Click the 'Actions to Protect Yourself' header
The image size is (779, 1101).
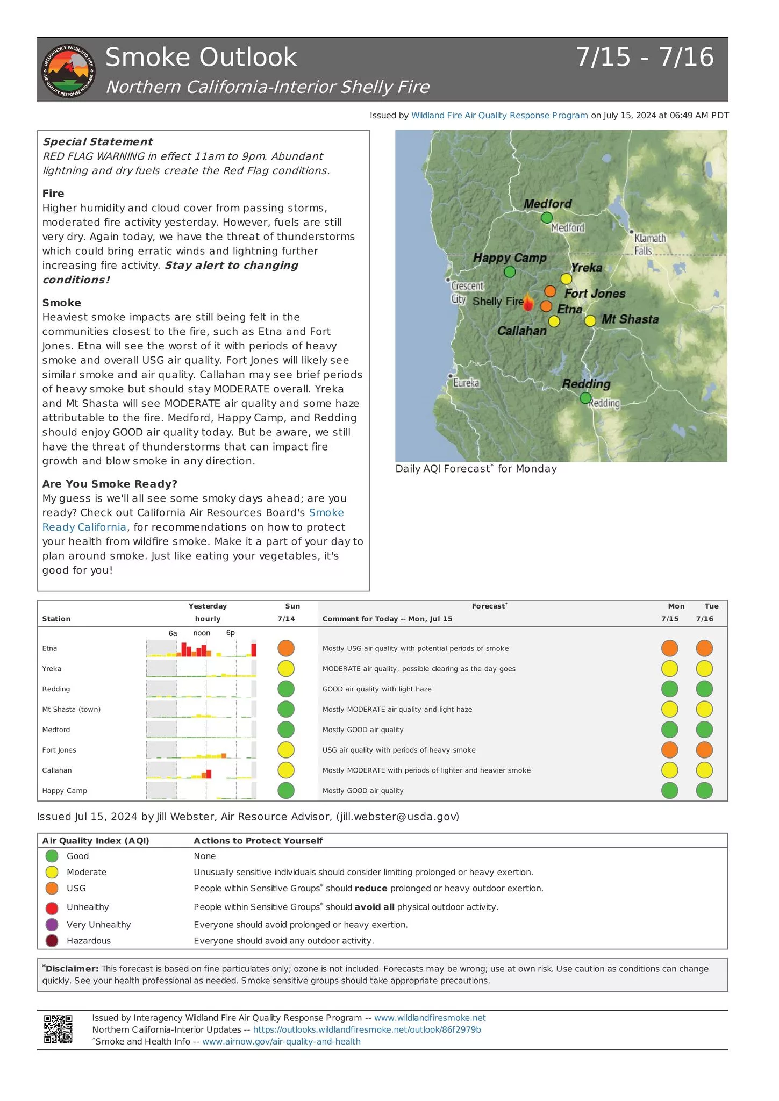(x=258, y=841)
